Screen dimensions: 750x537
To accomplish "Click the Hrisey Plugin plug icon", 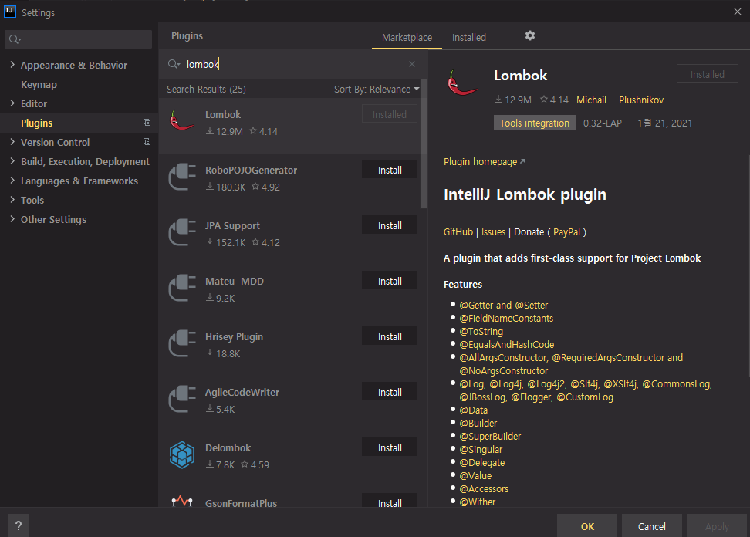I will point(182,343).
